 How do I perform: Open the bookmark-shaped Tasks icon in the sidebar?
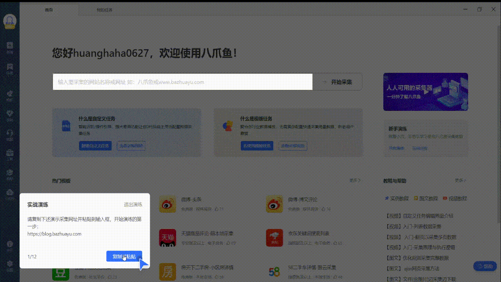pyautogui.click(x=10, y=67)
